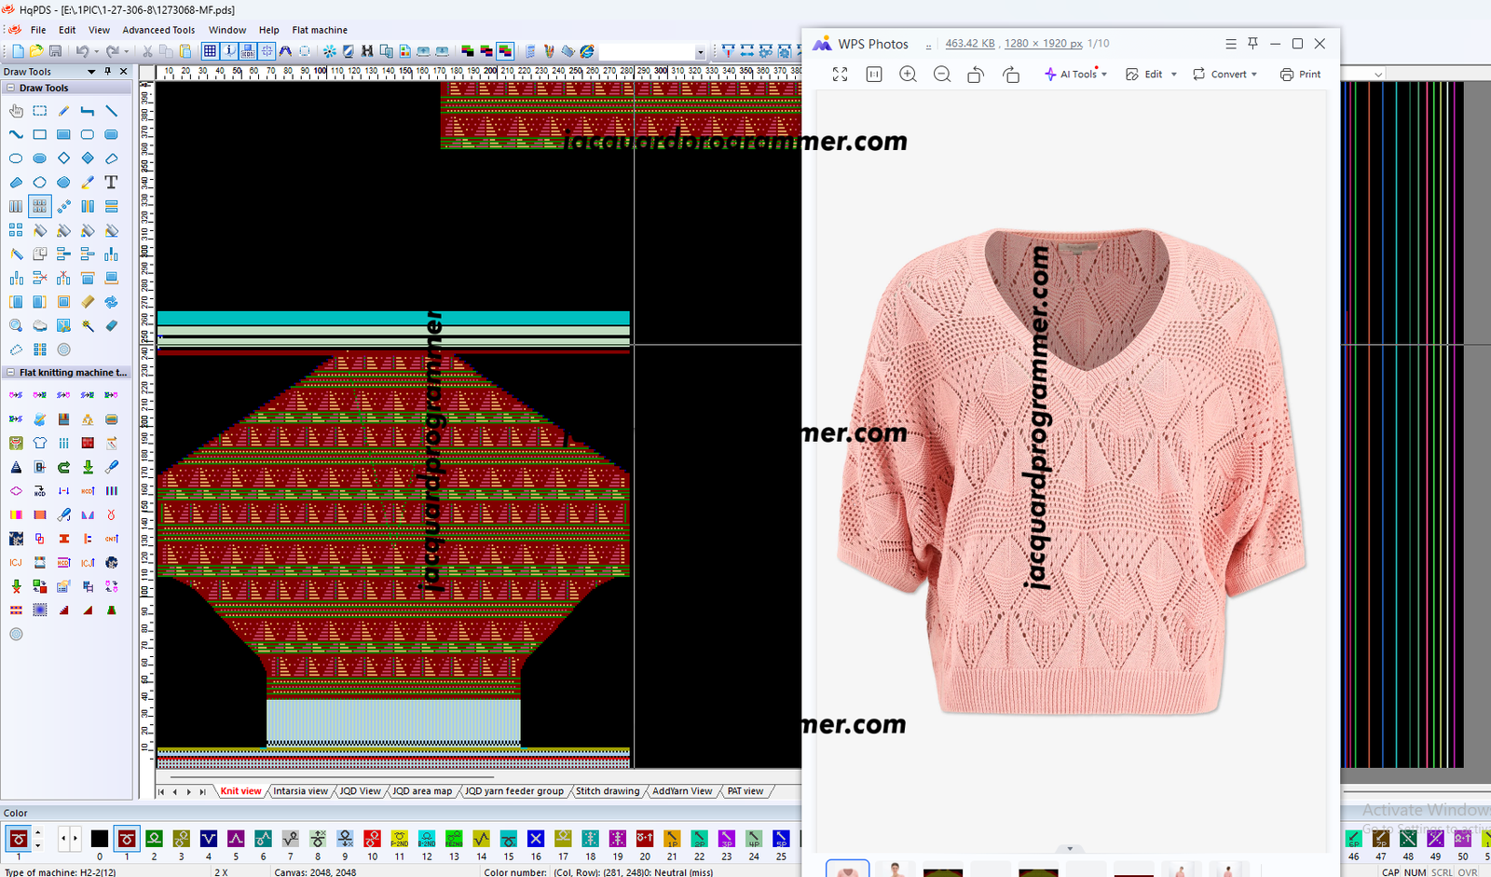The height and width of the screenshot is (877, 1491).
Task: Click the Save icon in HqPDS toolbar
Action: point(55,51)
